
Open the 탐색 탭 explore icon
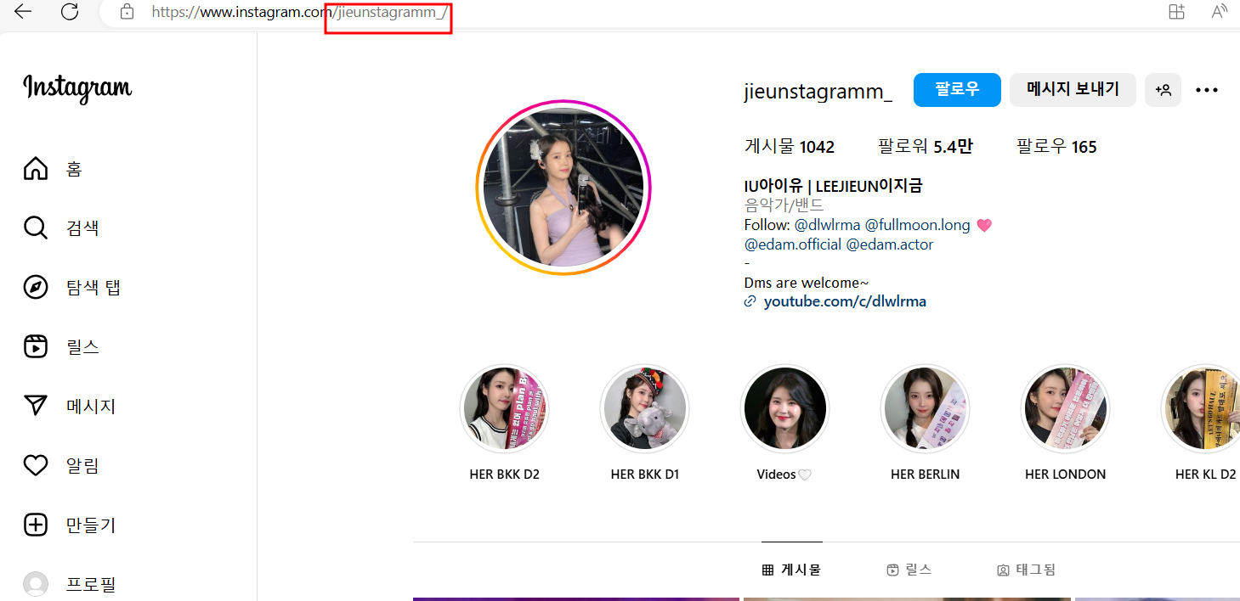point(35,287)
